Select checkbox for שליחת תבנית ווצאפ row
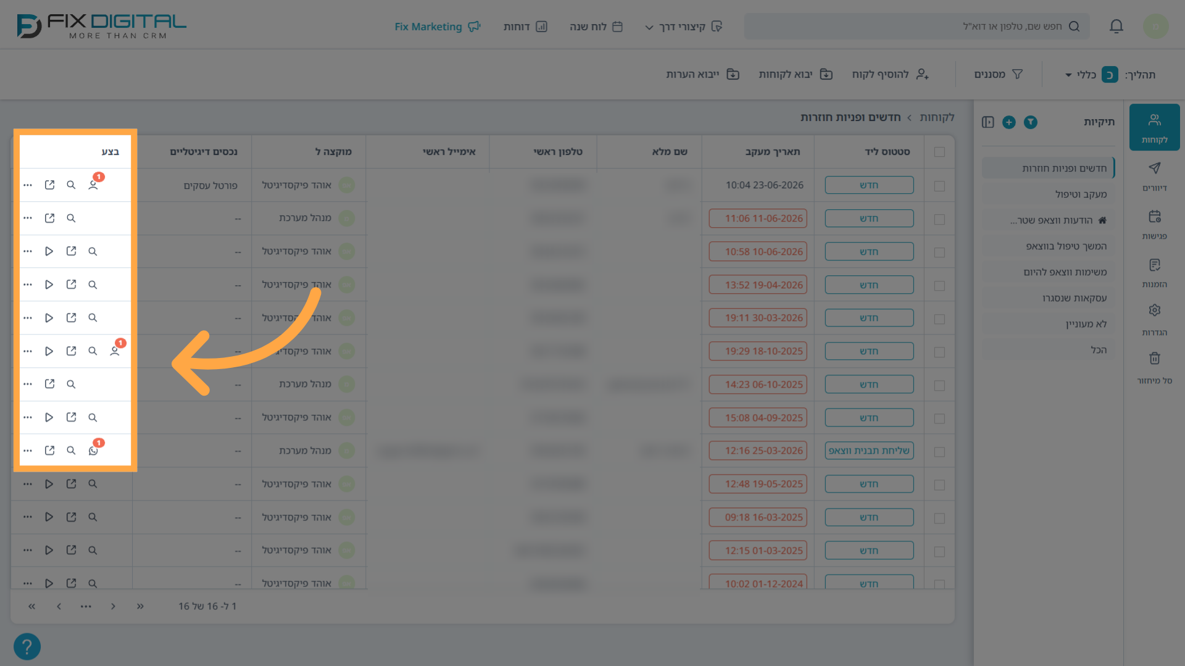Viewport: 1185px width, 666px height. coord(939,452)
